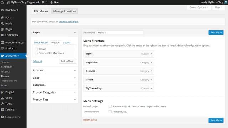
Task: Click the Pages icon in sidebar
Action: point(2,29)
